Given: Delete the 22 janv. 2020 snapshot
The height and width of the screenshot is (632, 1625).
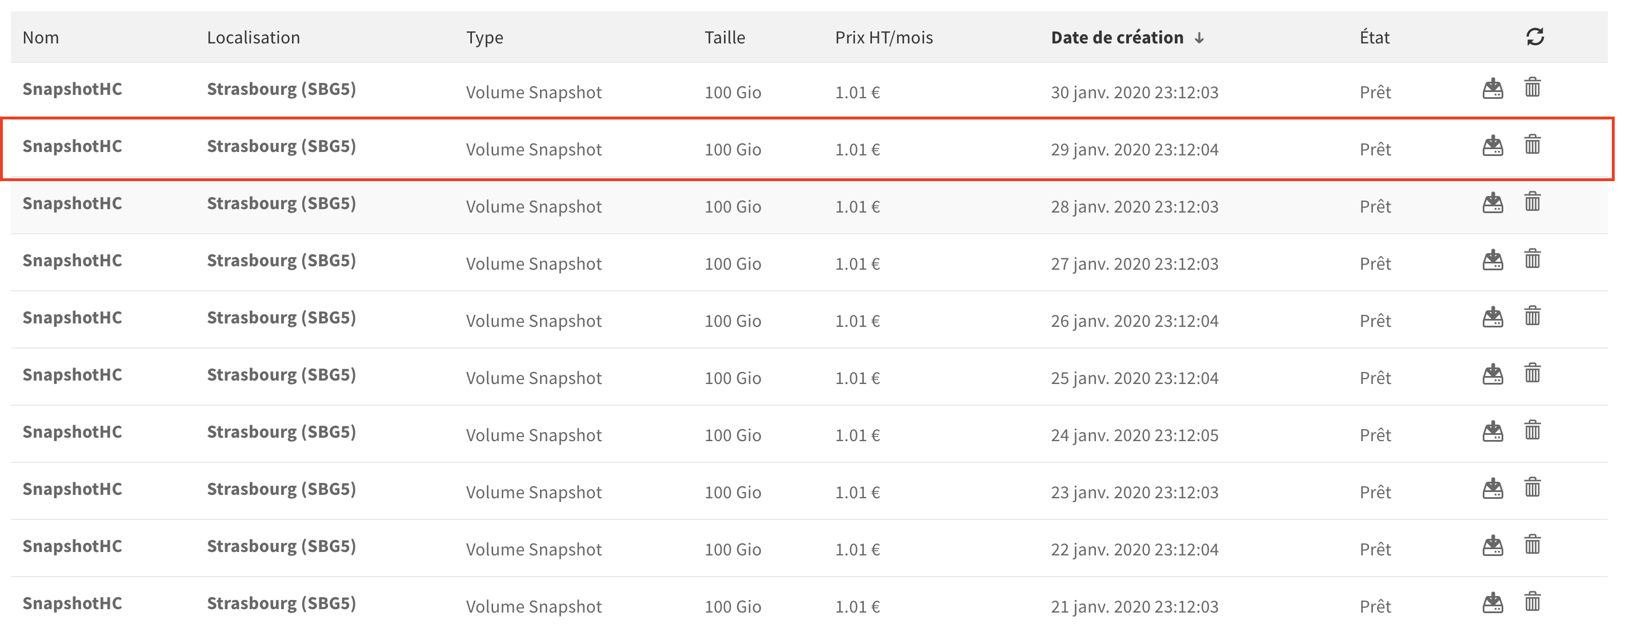Looking at the screenshot, I should tap(1532, 545).
